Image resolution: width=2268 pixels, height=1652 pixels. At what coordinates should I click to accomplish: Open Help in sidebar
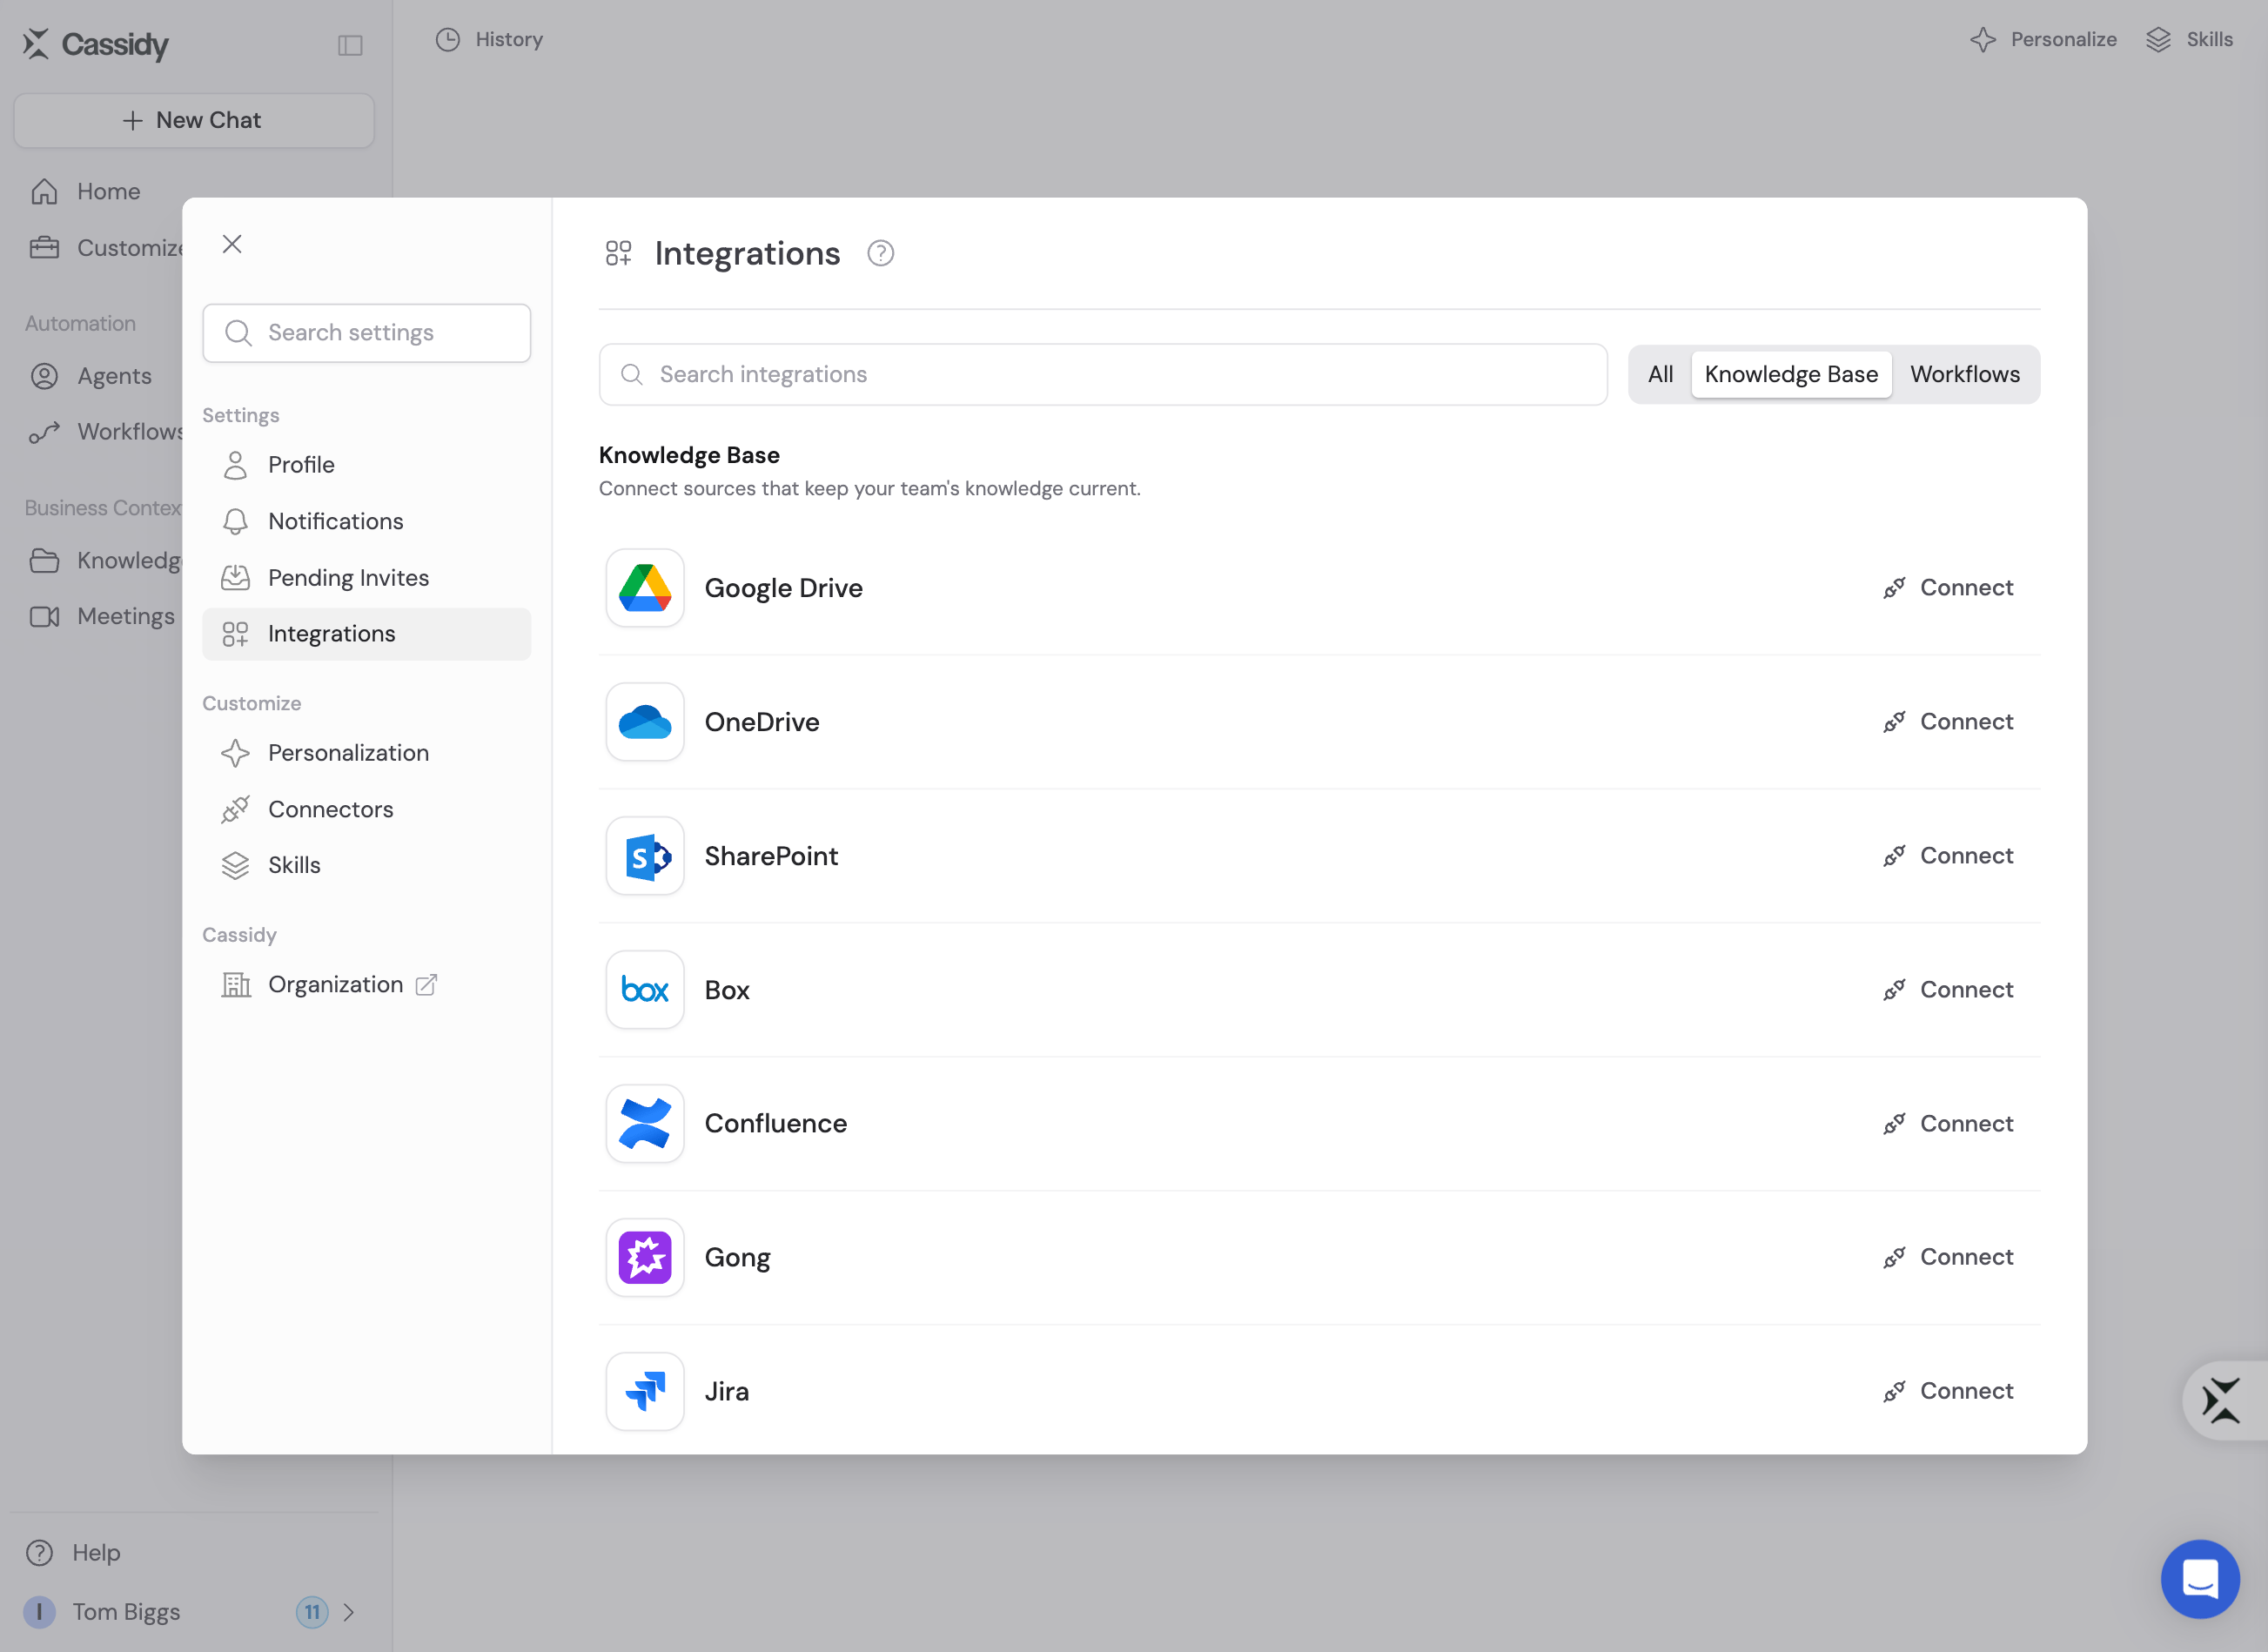coord(73,1553)
